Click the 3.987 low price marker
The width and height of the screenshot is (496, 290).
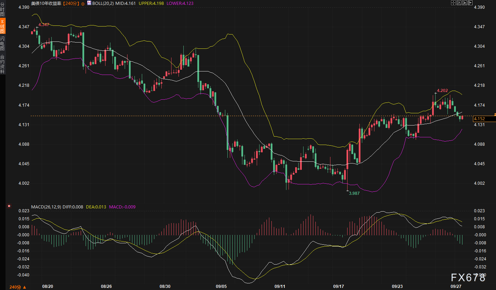[354, 193]
